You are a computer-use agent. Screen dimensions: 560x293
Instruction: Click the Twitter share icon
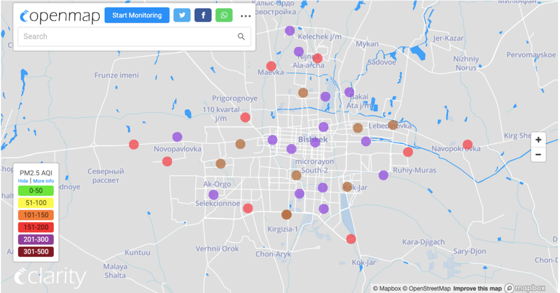[182, 15]
